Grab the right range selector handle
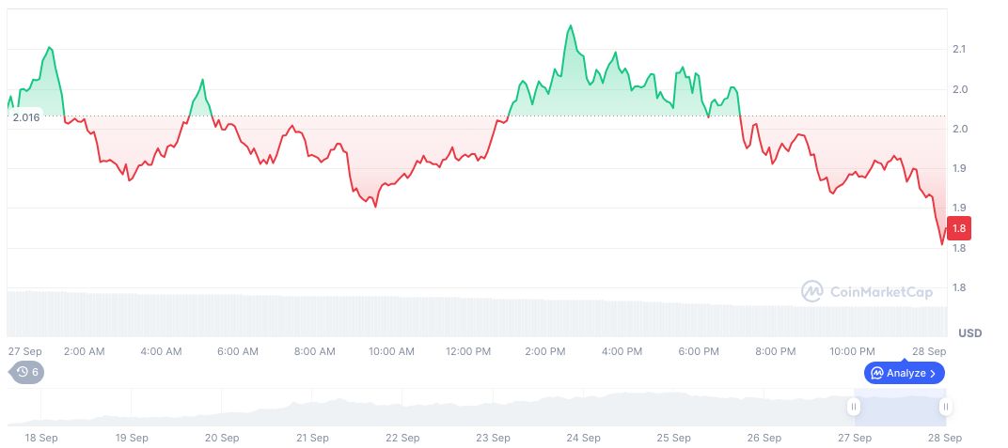 coord(945,407)
